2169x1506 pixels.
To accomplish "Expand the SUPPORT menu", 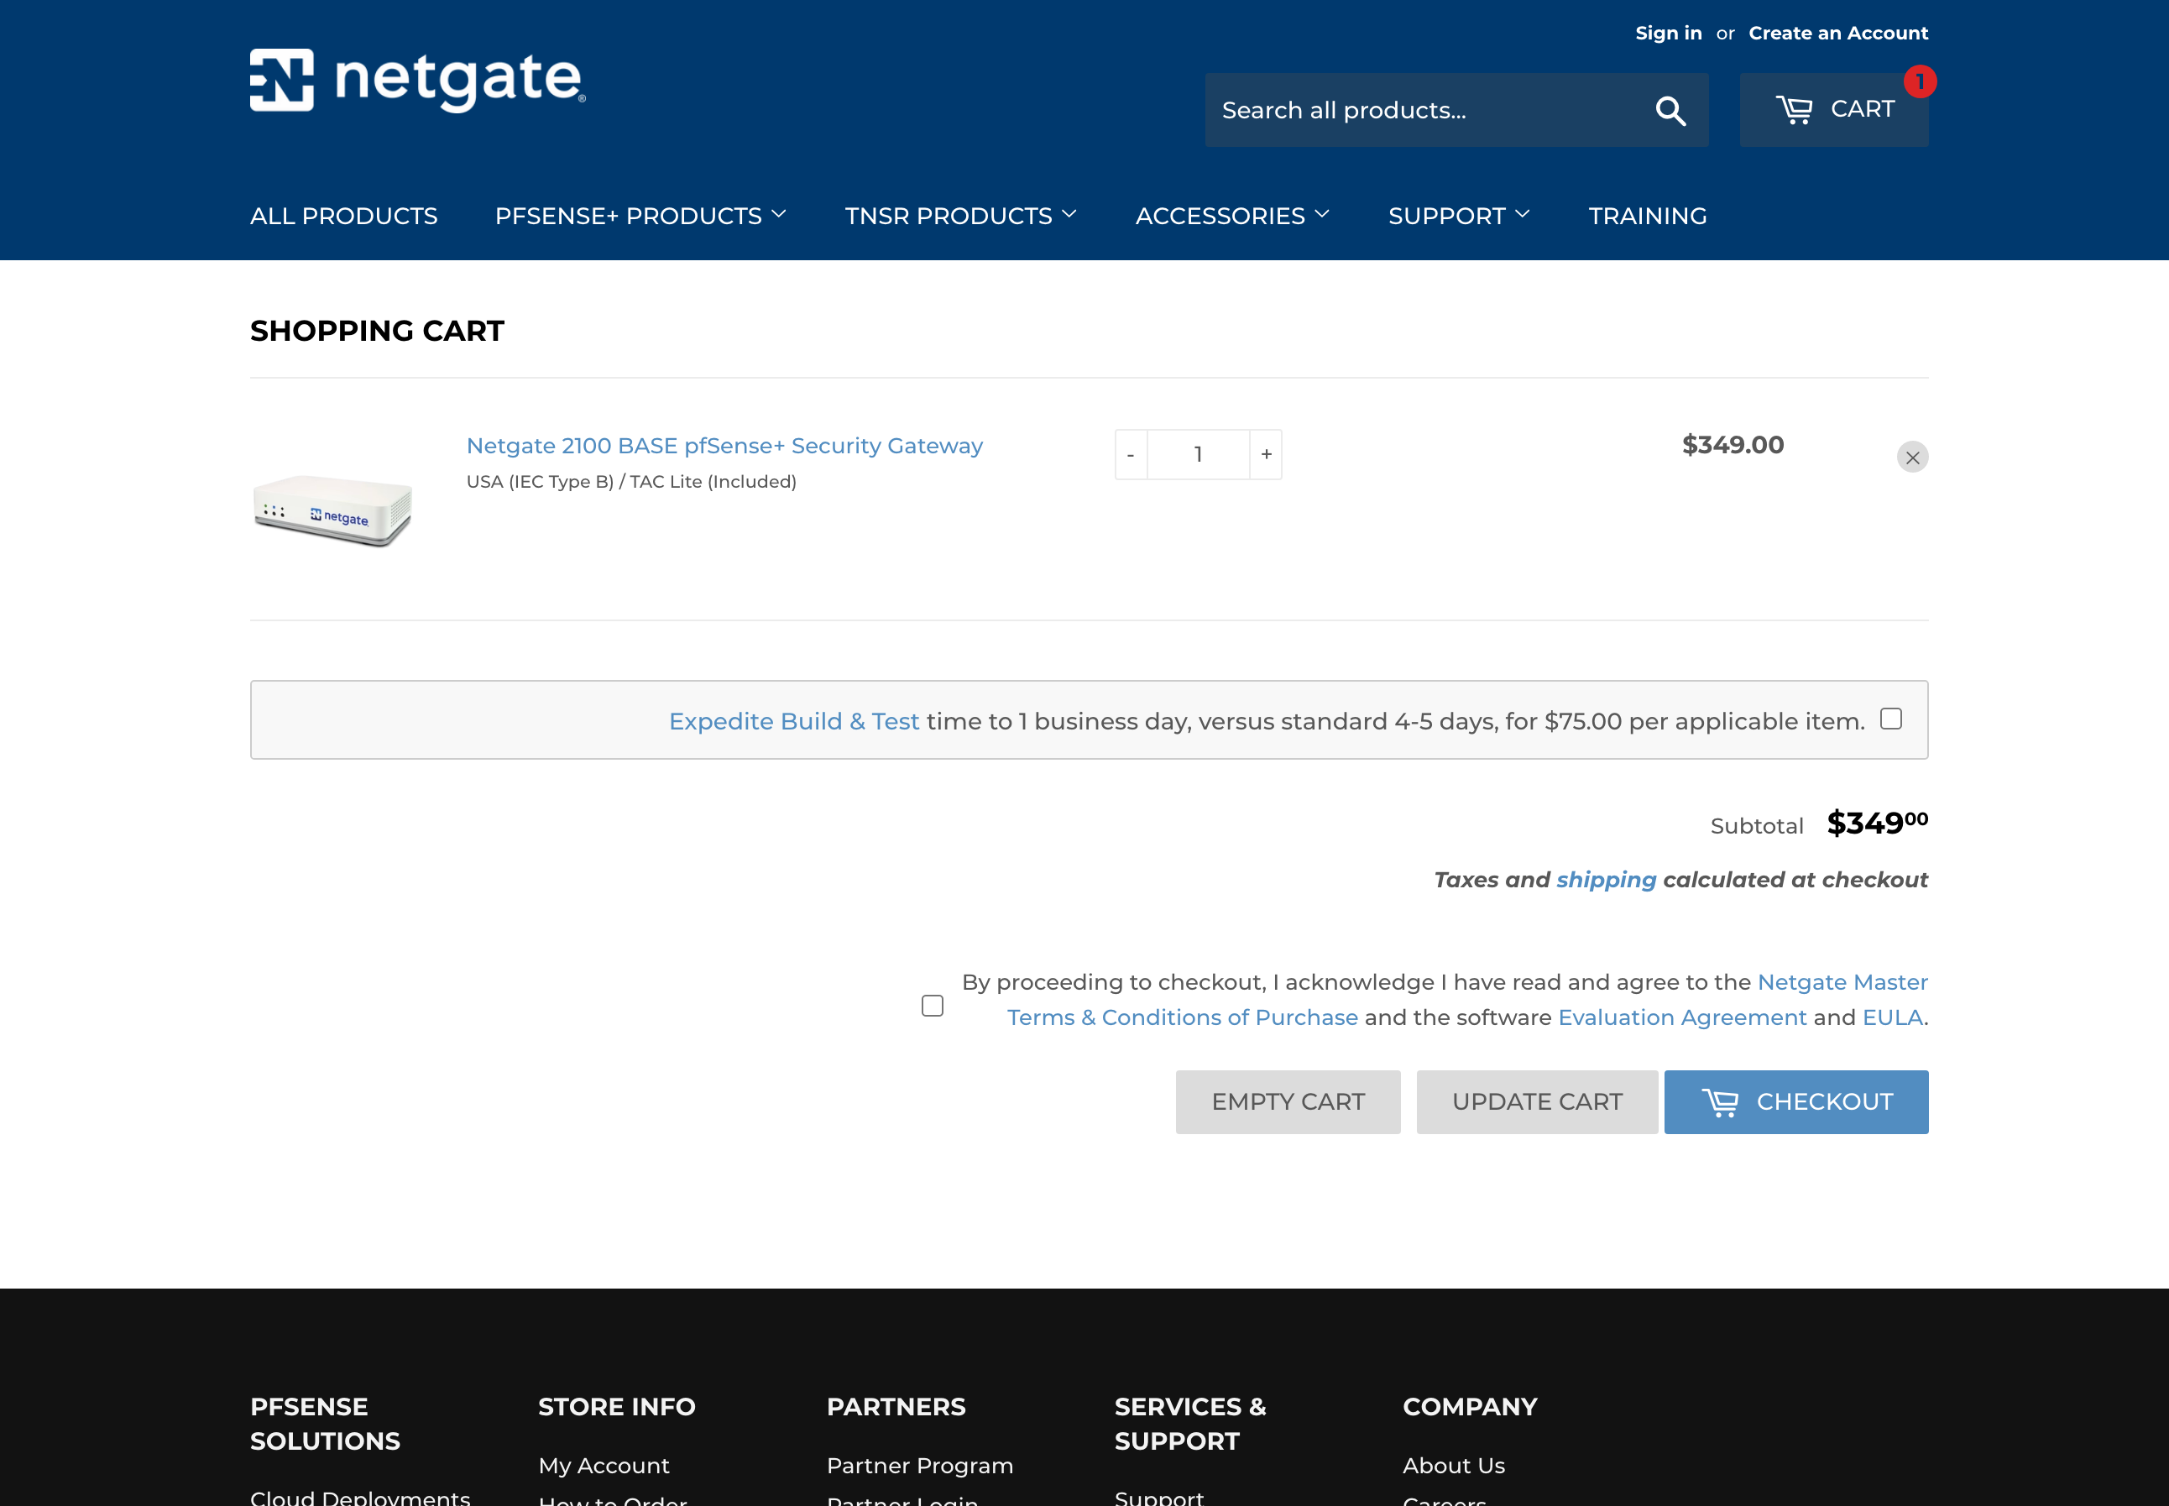I will point(1459,216).
